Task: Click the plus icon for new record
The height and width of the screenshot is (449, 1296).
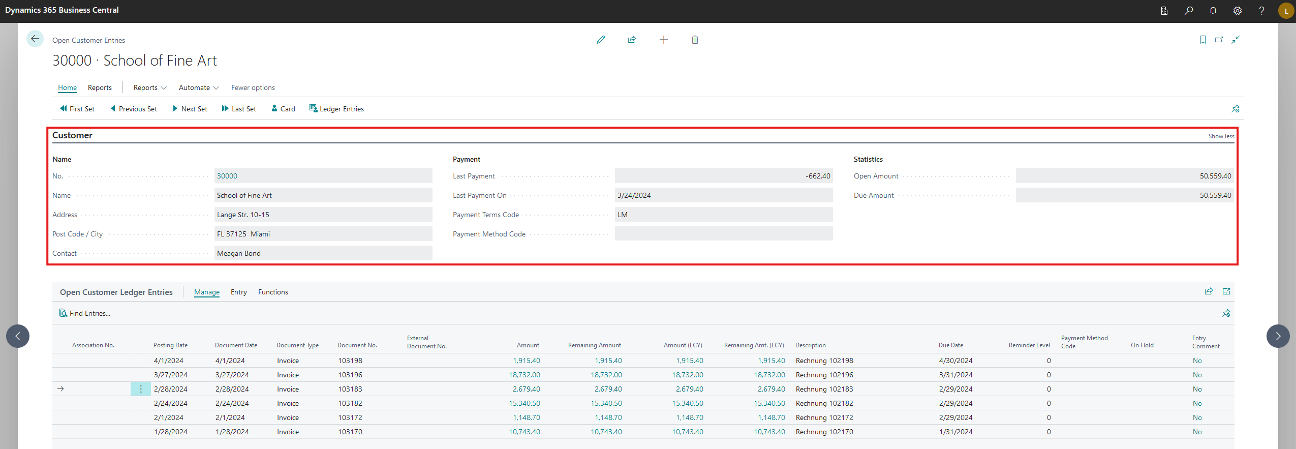Action: tap(663, 40)
